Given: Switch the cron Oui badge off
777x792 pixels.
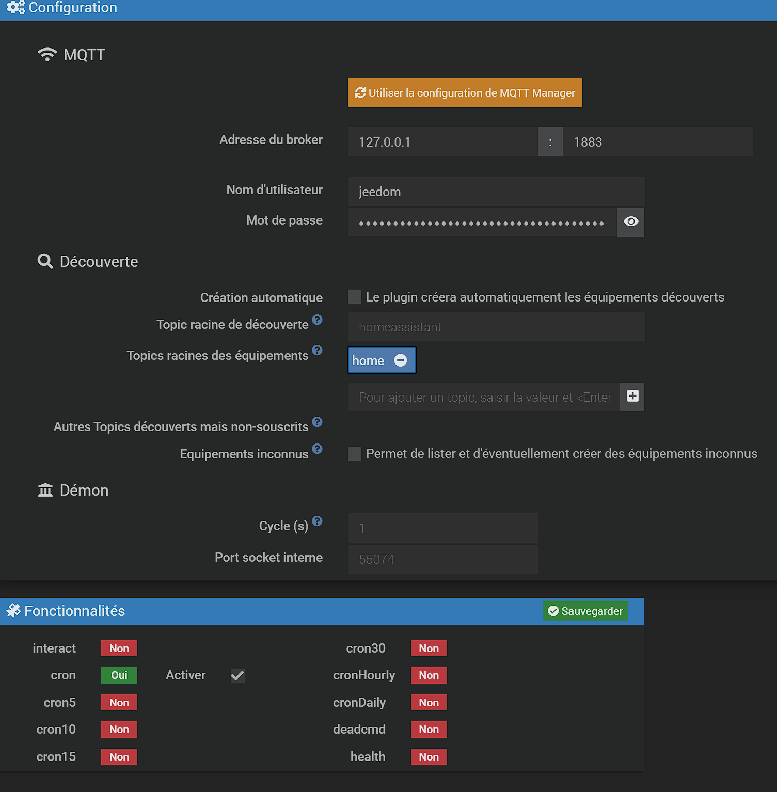Looking at the screenshot, I should 118,675.
